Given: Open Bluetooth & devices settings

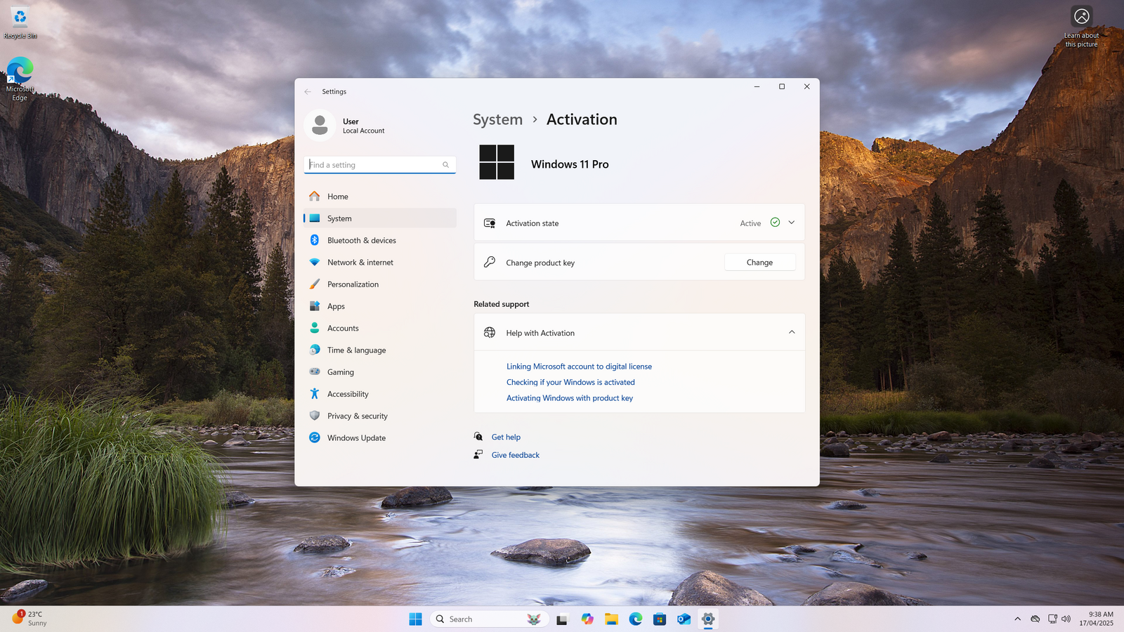Looking at the screenshot, I should point(380,240).
